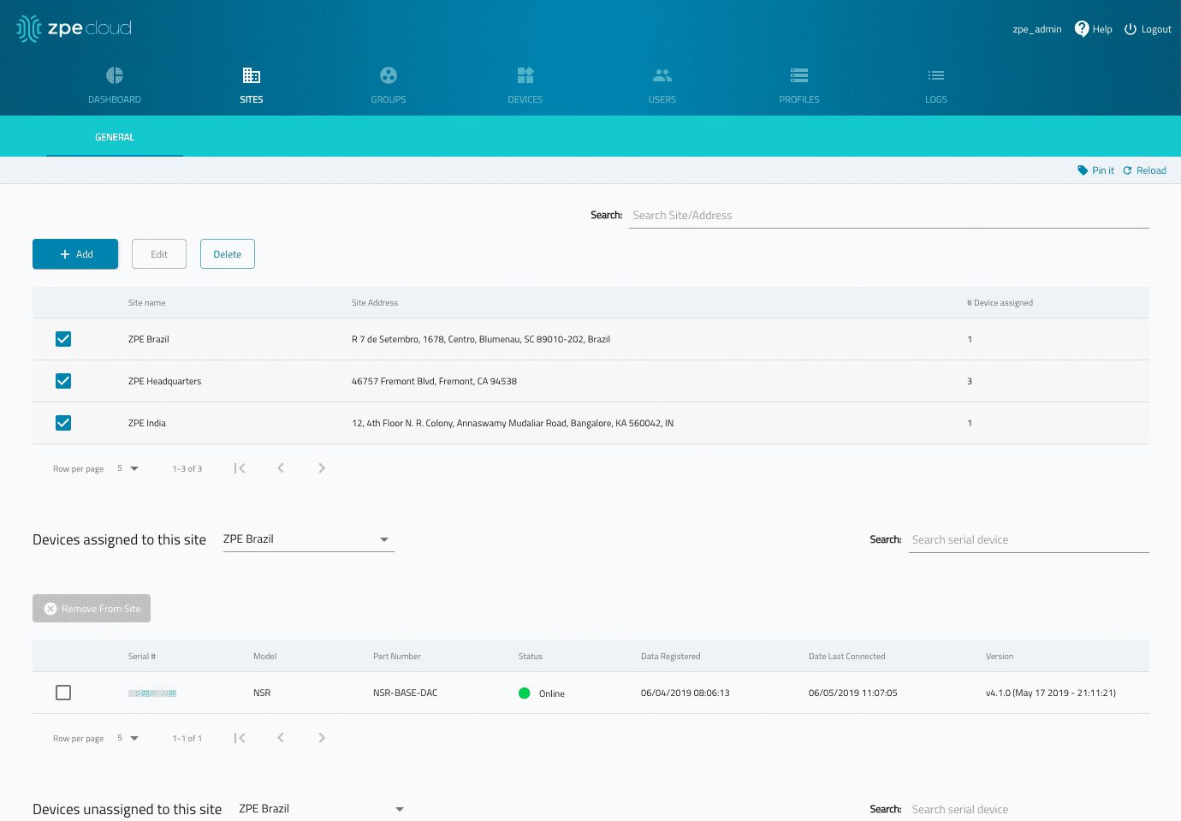Viewport: 1181px width, 821px height.
Task: Select the Sites navigation item
Action: coord(252,85)
